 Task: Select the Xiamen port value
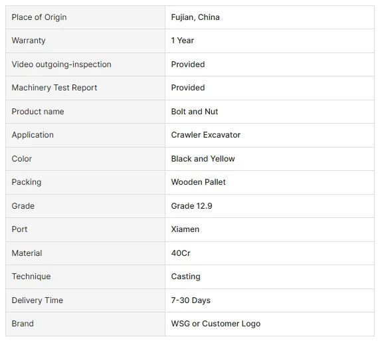(x=185, y=229)
